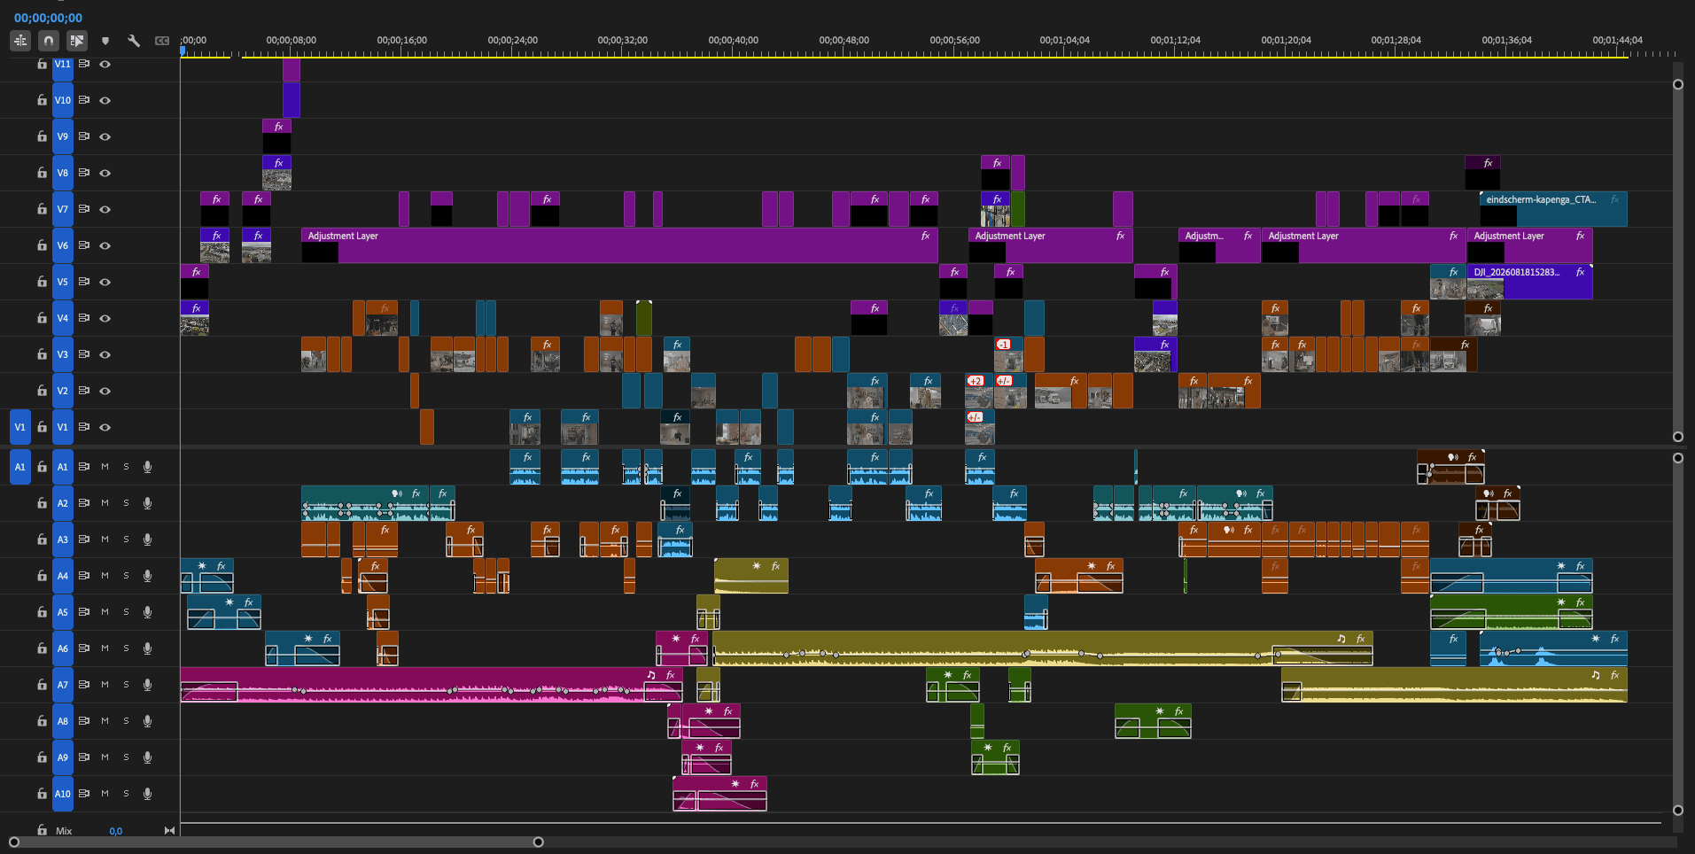The height and width of the screenshot is (854, 1695).
Task: Target the A8 track header
Action: 63,721
